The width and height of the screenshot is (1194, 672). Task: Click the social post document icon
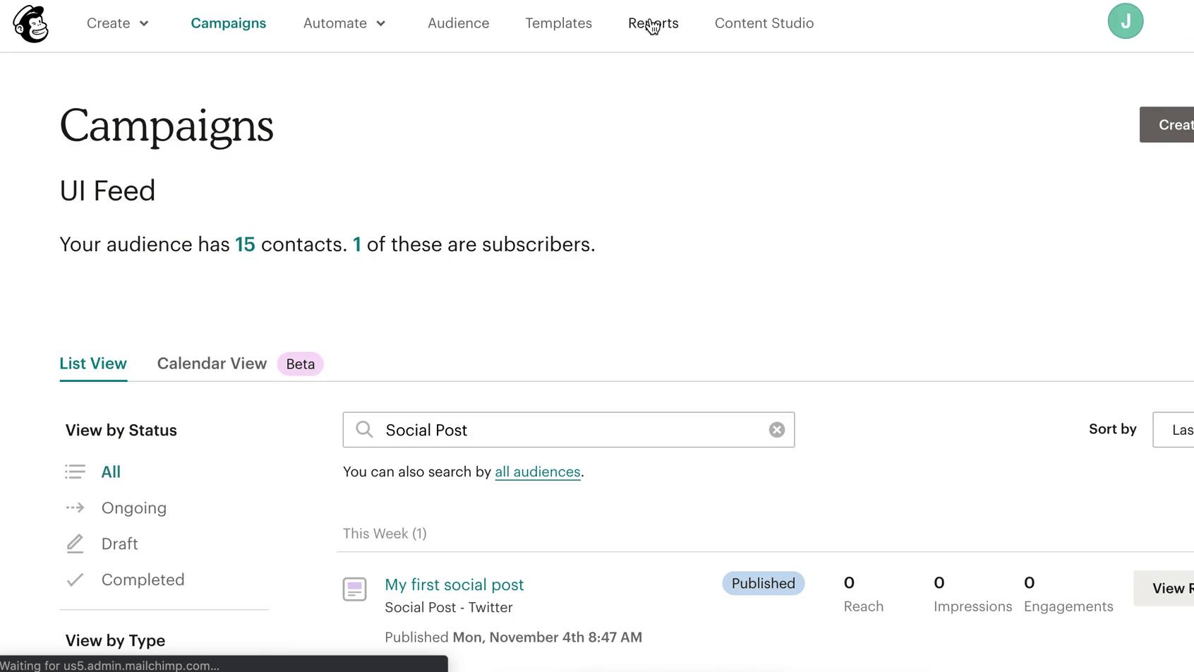[x=355, y=589]
